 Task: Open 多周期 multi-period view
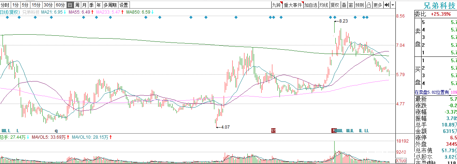tap(110, 5)
